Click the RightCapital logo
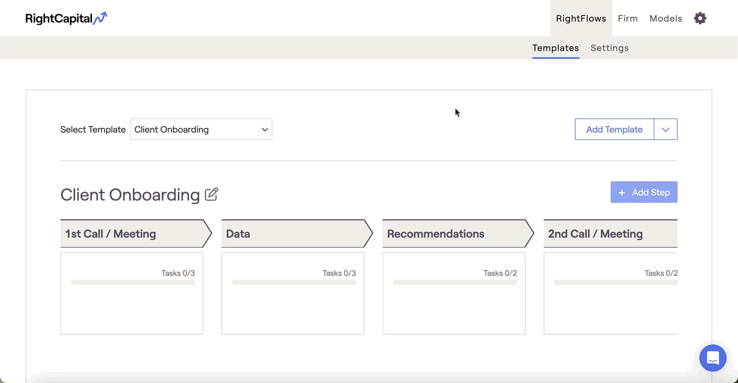738x383 pixels. click(x=66, y=18)
